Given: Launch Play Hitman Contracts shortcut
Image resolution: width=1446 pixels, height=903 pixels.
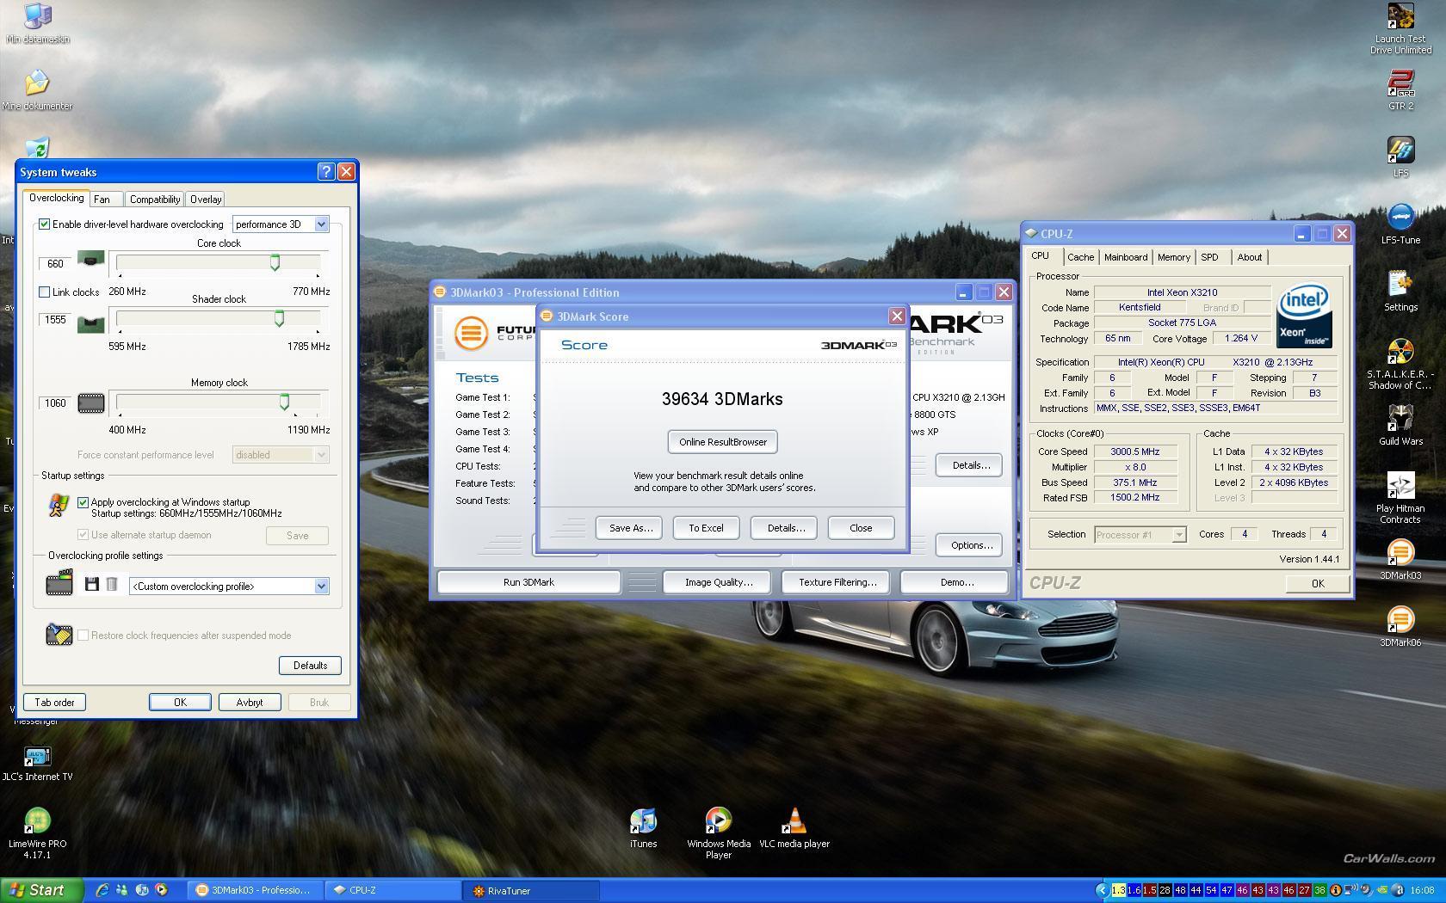Looking at the screenshot, I should (1400, 498).
